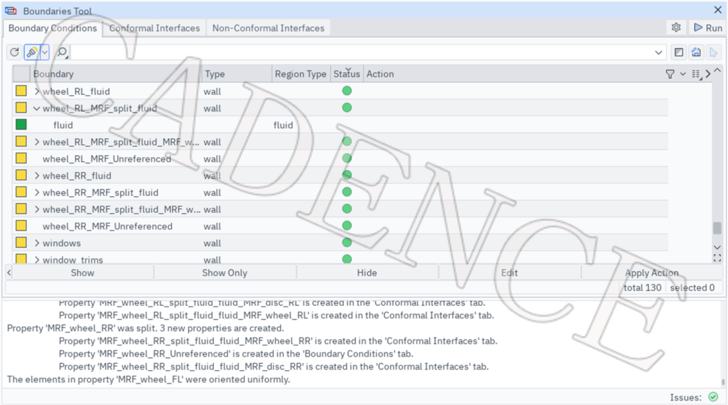
Task: Click status dot of wheel_RR_MRF_Unreferenced
Action: tap(346, 226)
